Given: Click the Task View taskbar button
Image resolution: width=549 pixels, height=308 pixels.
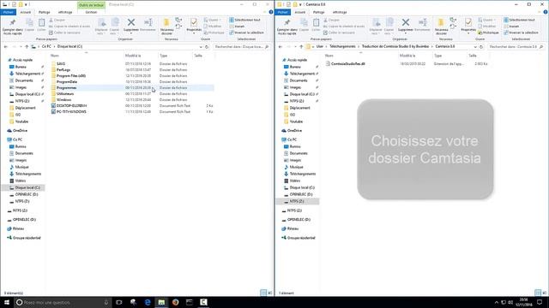Looking at the screenshot, I should pos(119,302).
